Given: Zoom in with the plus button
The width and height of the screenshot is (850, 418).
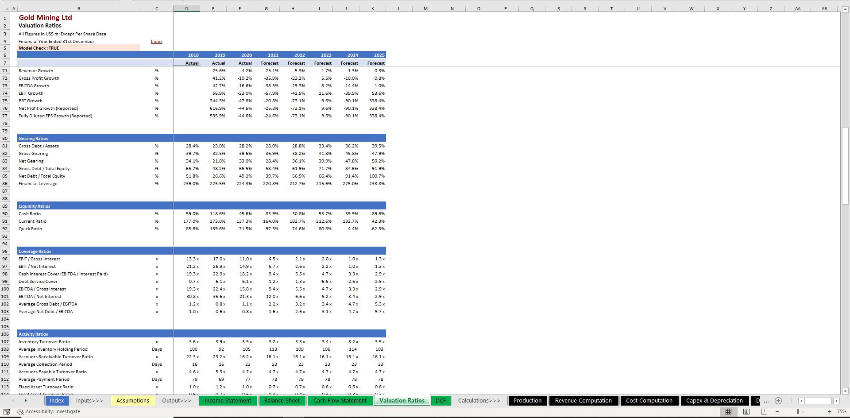Looking at the screenshot, I should tap(830, 411).
